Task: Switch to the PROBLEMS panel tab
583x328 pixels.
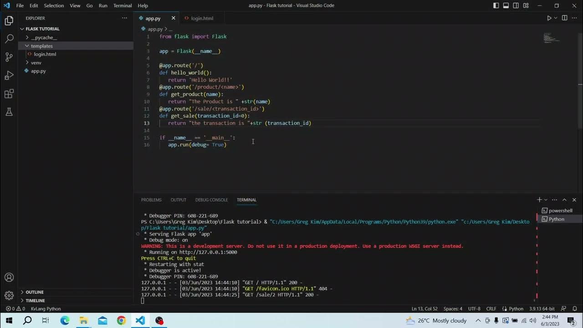Action: point(151,200)
